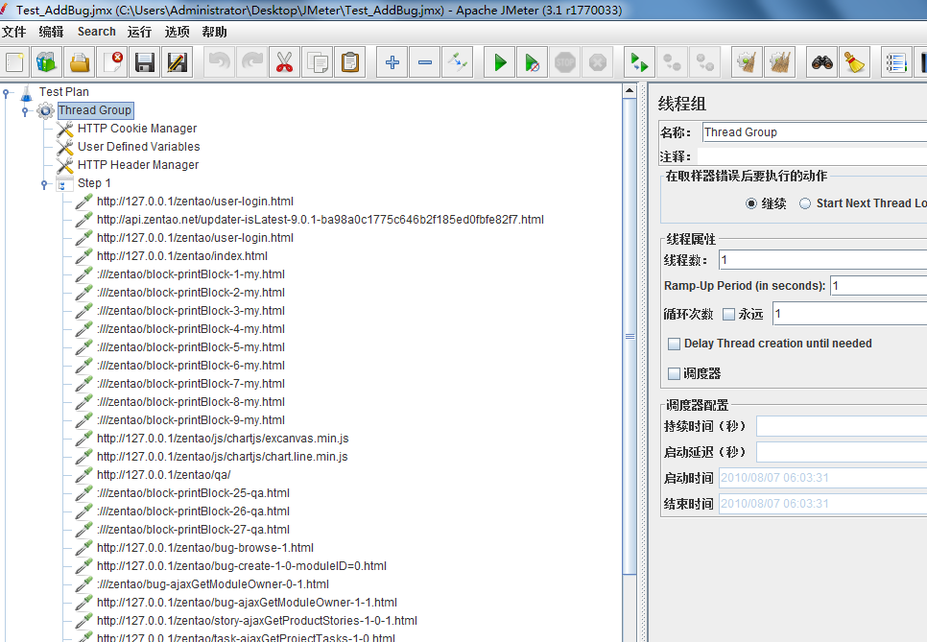
Task: Click the tree panel vertical scrollbar
Action: pyautogui.click(x=630, y=337)
